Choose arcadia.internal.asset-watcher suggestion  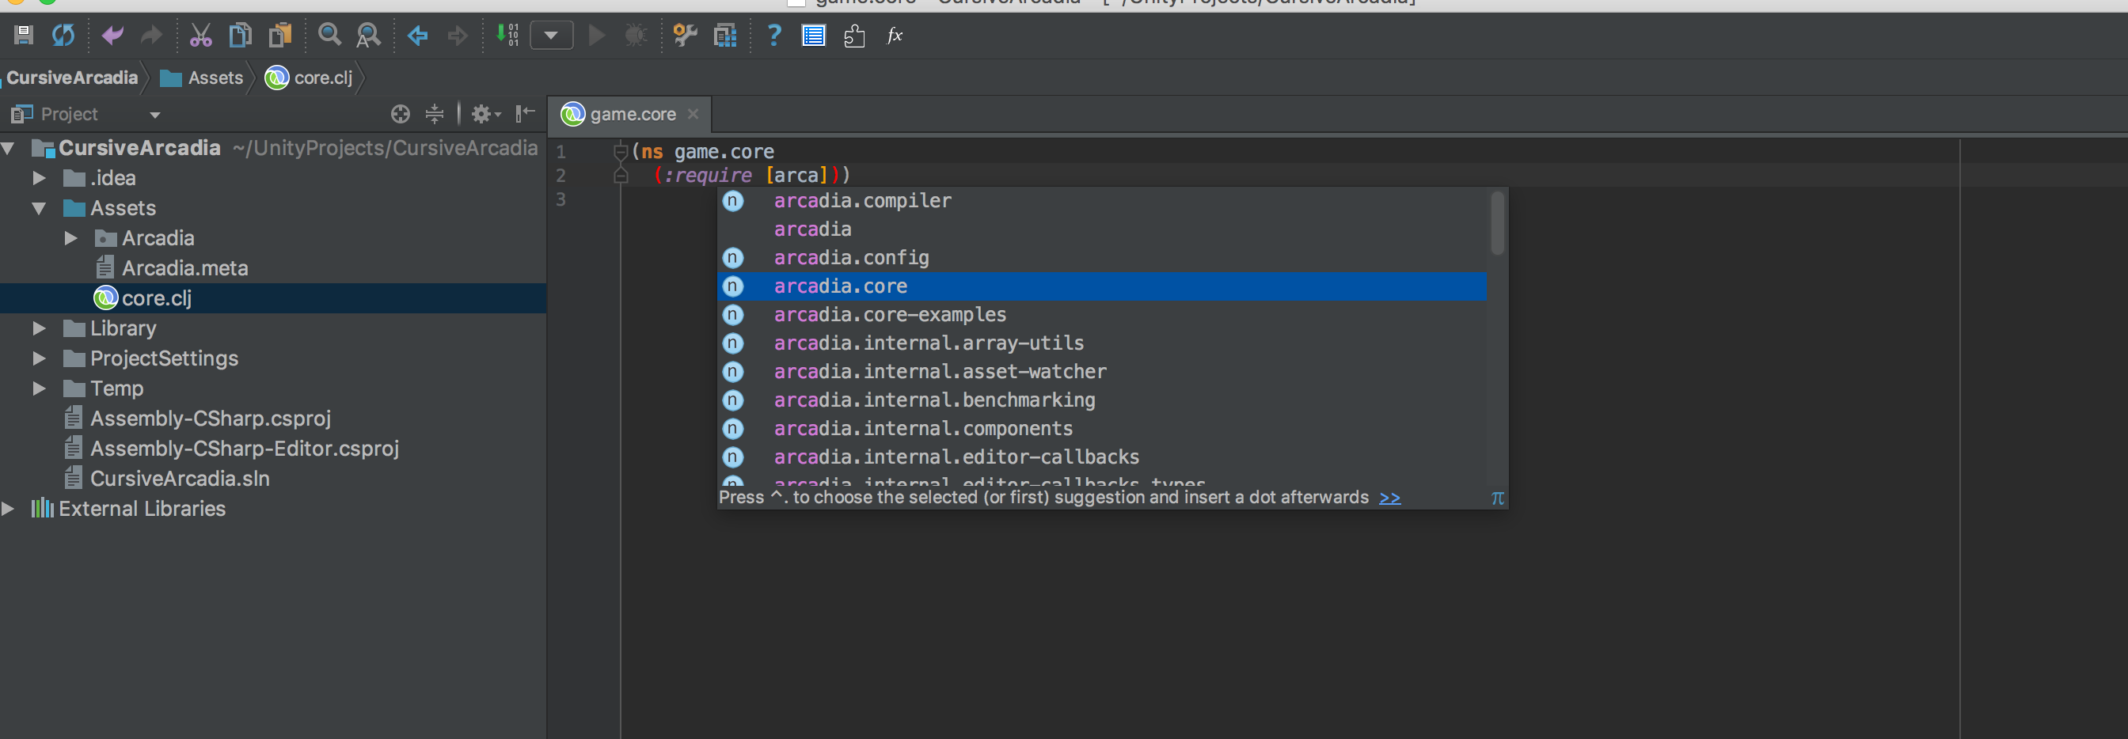(1102, 372)
